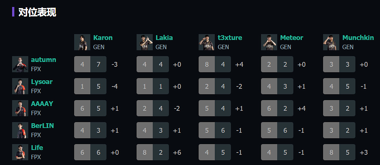Screen dimensions: 380x165
Task: Select the Life player name
Action: pos(37,148)
